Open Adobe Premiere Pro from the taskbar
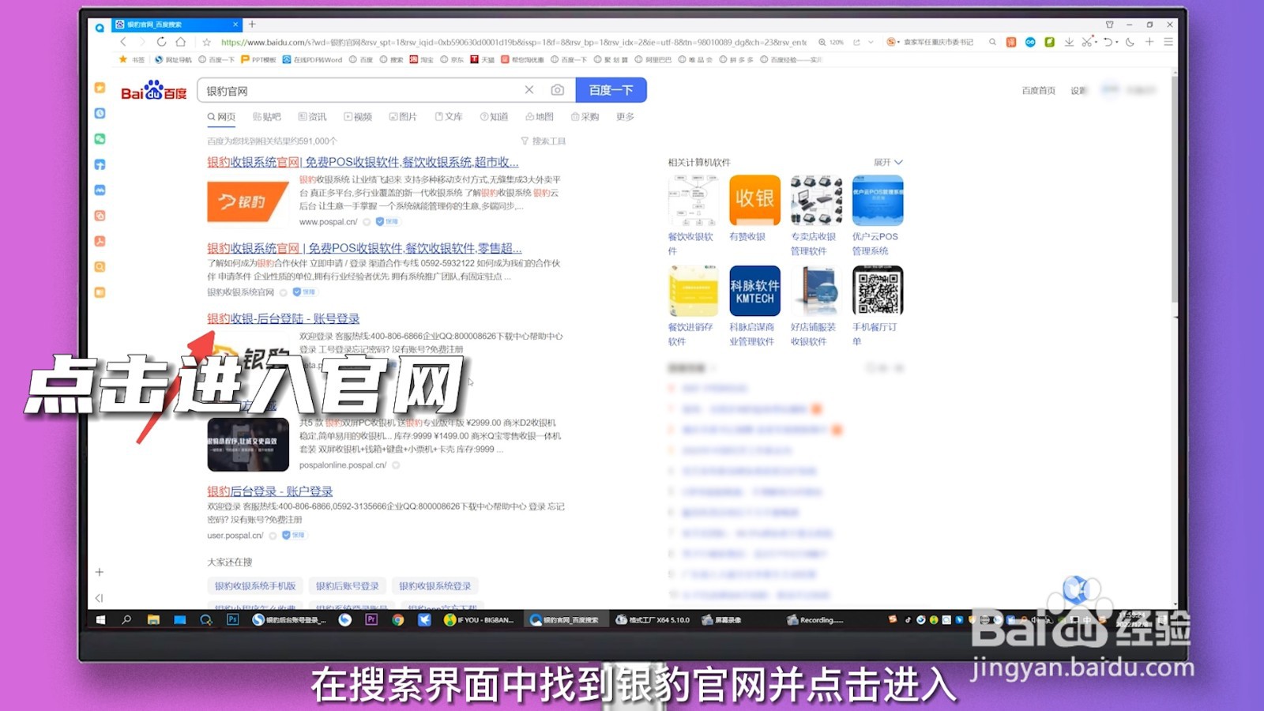 (x=371, y=620)
